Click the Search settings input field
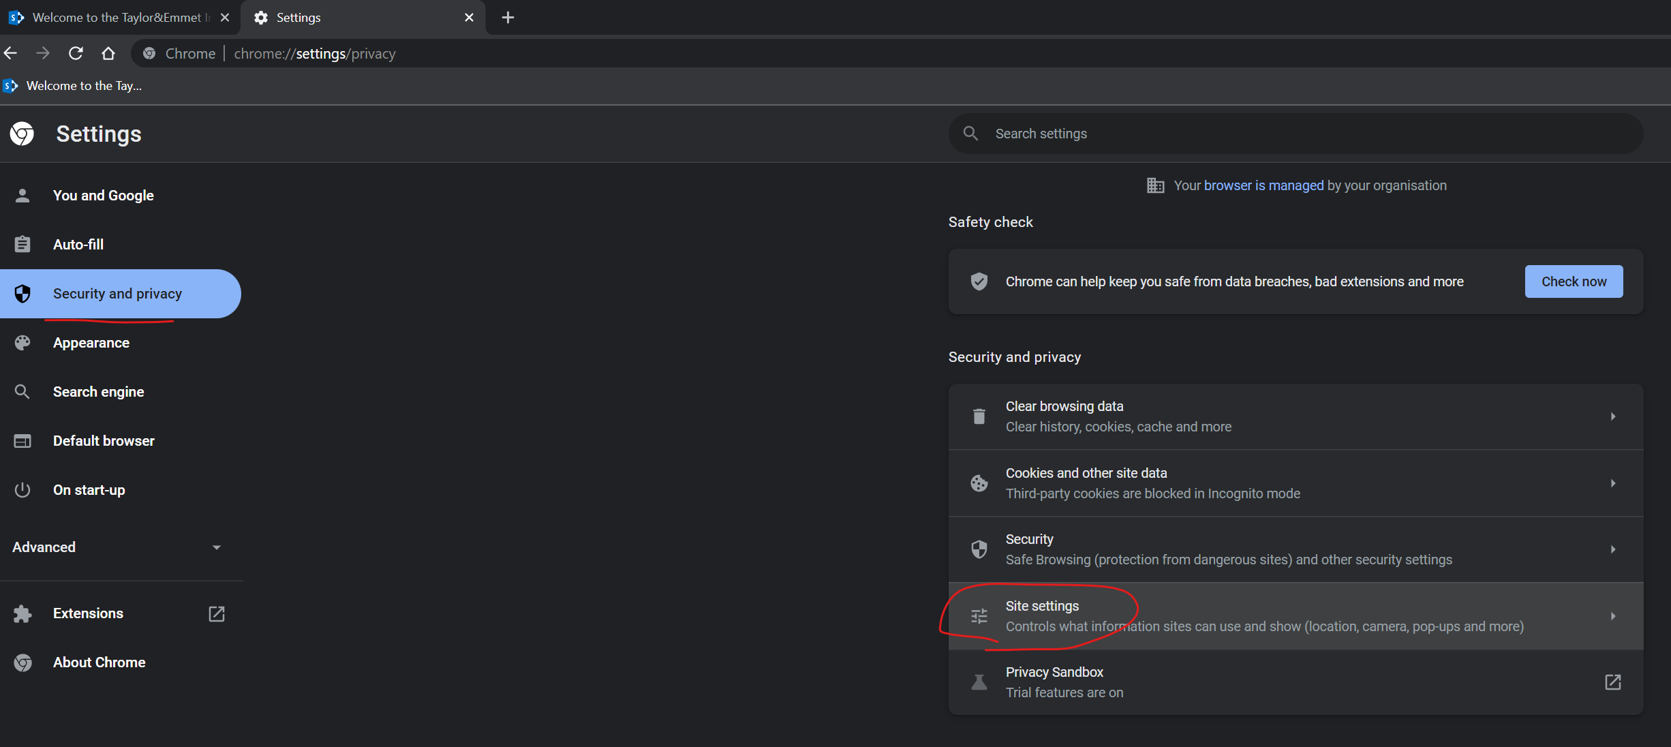The width and height of the screenshot is (1671, 747). pyautogui.click(x=1295, y=134)
